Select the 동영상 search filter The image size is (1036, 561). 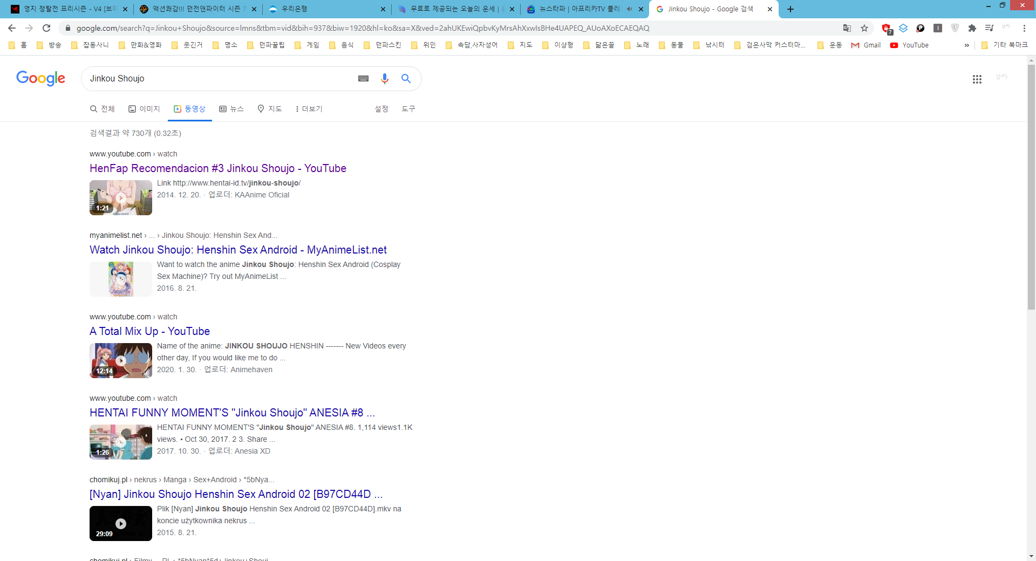click(x=189, y=109)
